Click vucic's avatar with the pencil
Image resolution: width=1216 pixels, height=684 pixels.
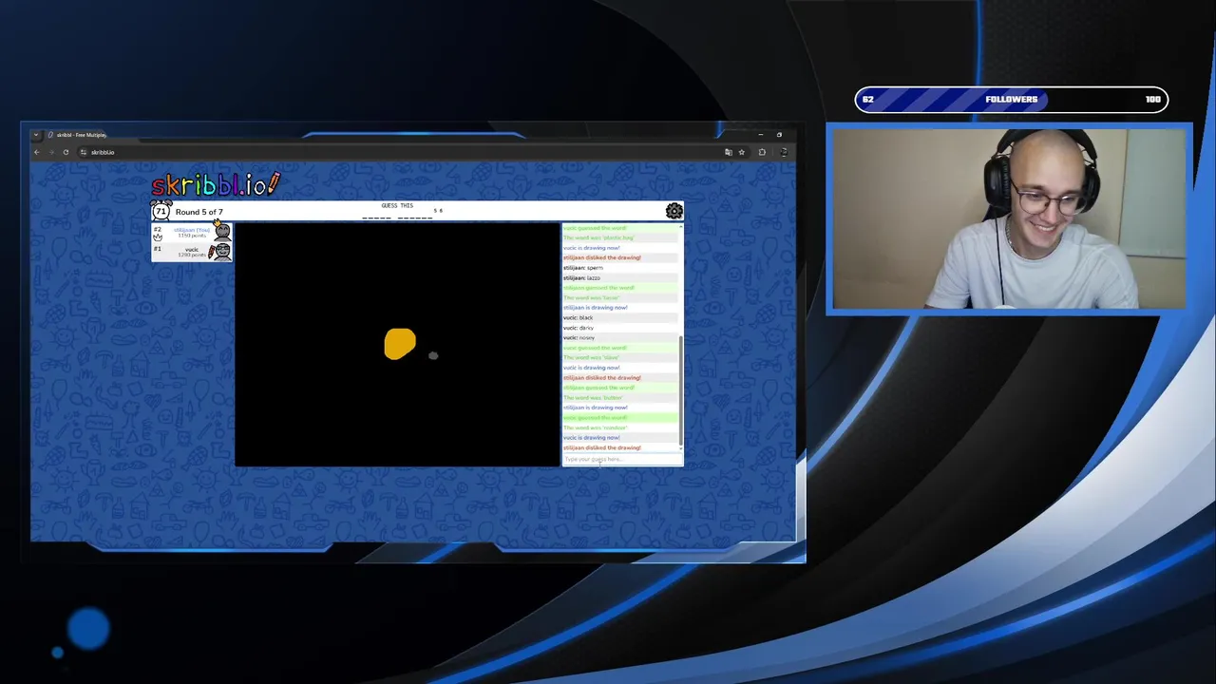point(221,251)
